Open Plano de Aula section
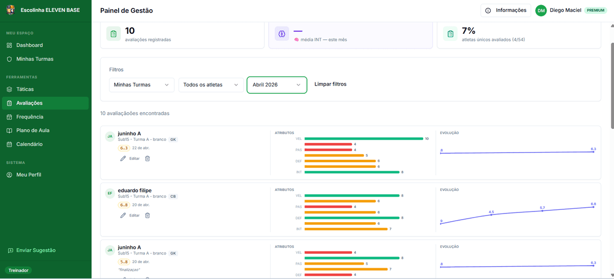The image size is (614, 279). coord(45,131)
